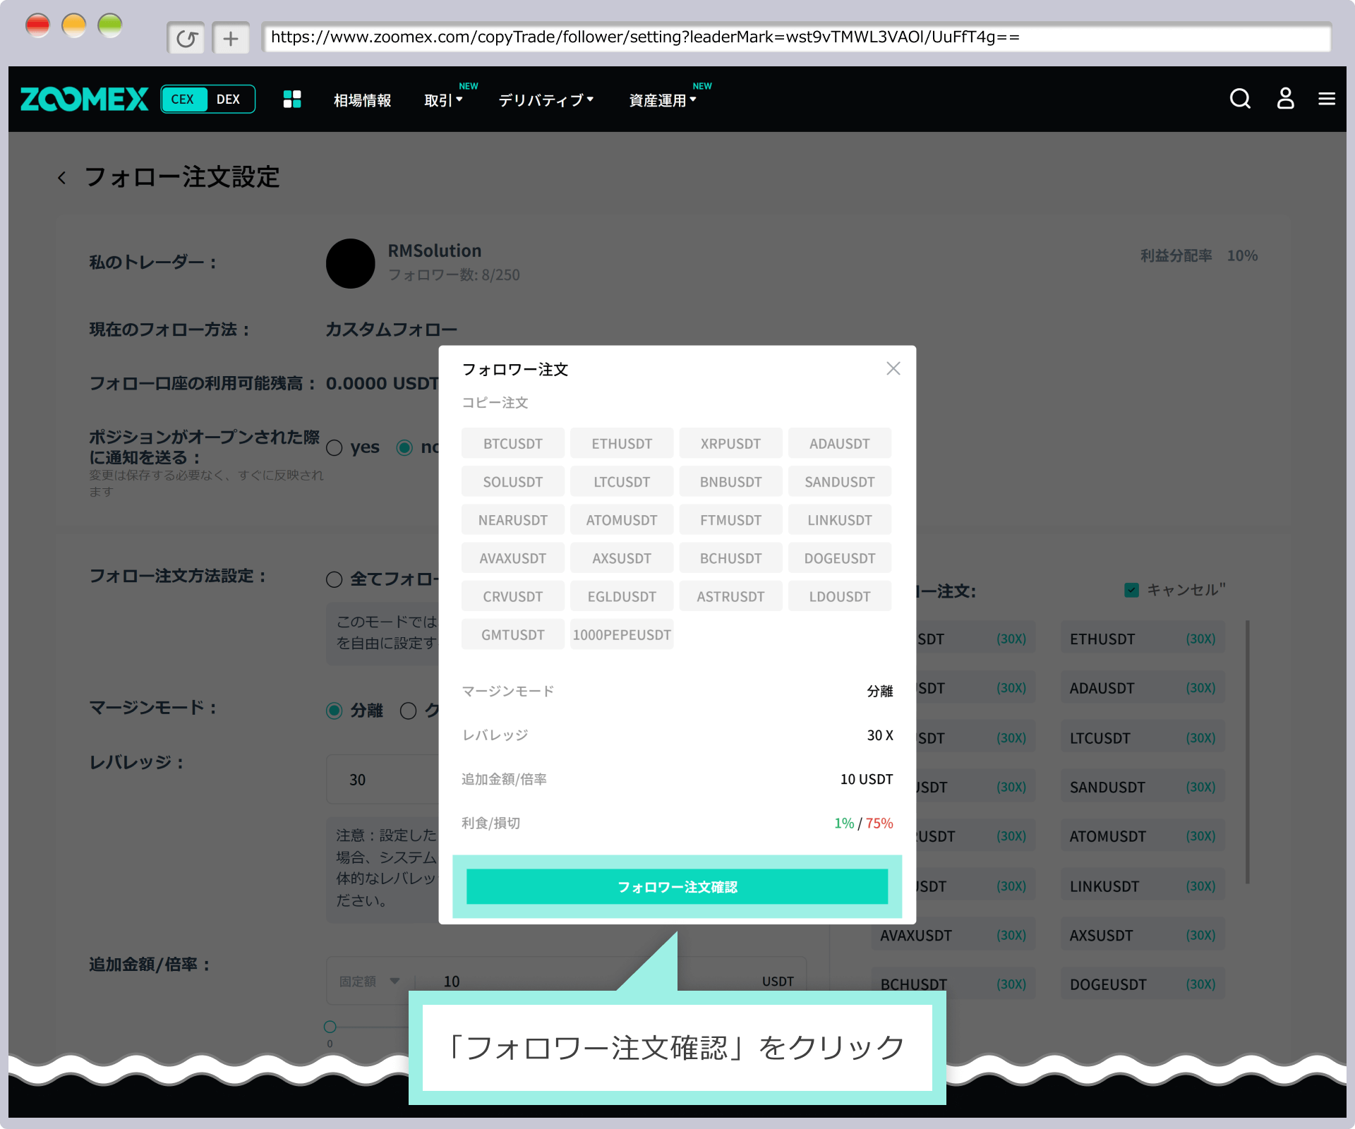Screen dimensions: 1355x1129
Task: Click the 10 USDT value in dialog
Action: [867, 779]
